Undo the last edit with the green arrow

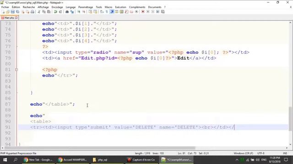(x=55, y=12)
